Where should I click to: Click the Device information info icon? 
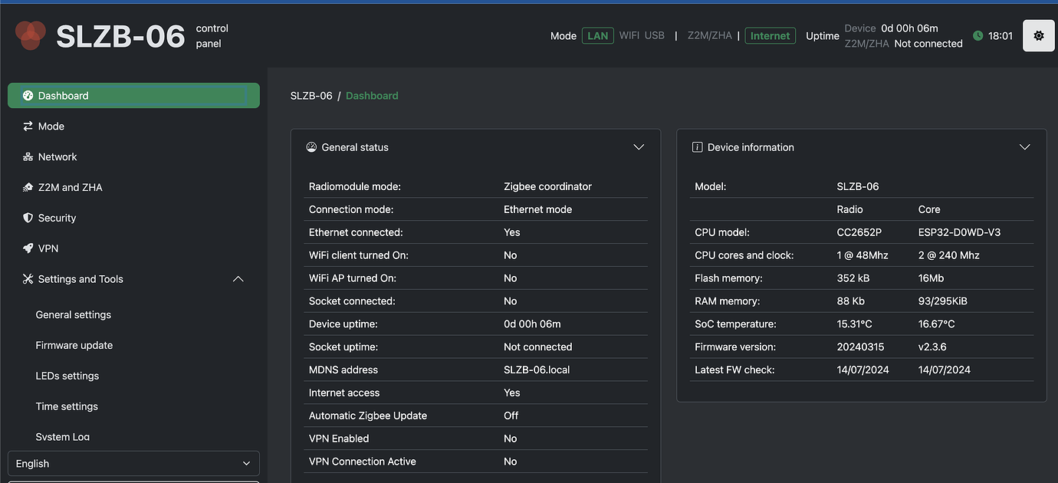pyautogui.click(x=697, y=147)
